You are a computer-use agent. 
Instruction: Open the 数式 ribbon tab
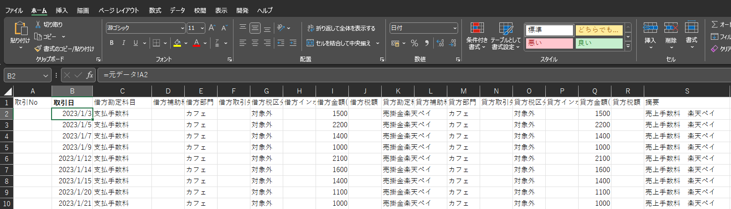(x=157, y=10)
